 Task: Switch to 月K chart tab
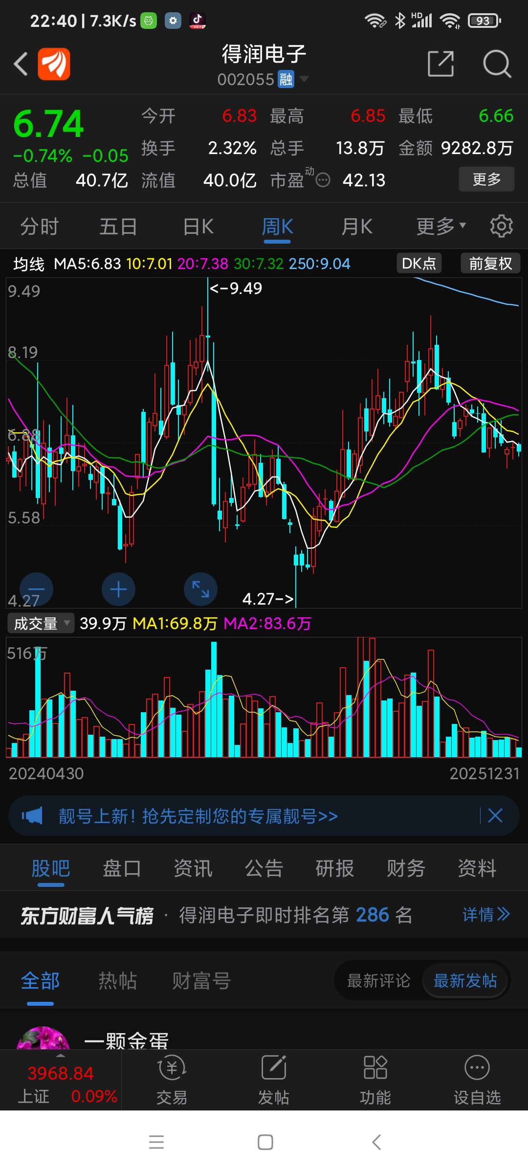point(357,226)
